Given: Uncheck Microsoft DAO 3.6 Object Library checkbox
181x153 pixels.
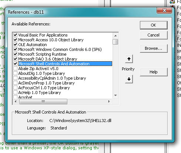Looking at the screenshot, I should pyautogui.click(x=15, y=59).
